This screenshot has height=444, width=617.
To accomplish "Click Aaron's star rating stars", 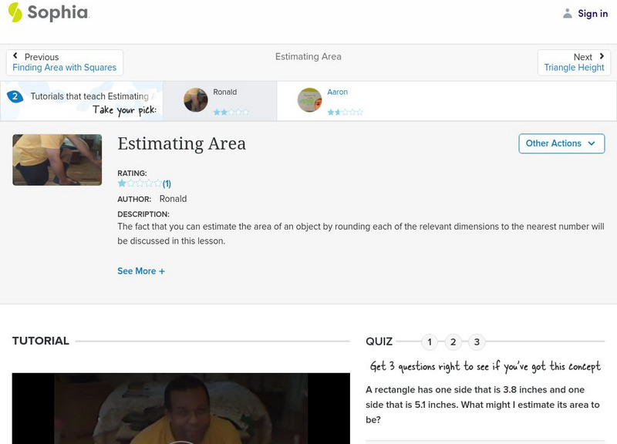I will point(346,111).
